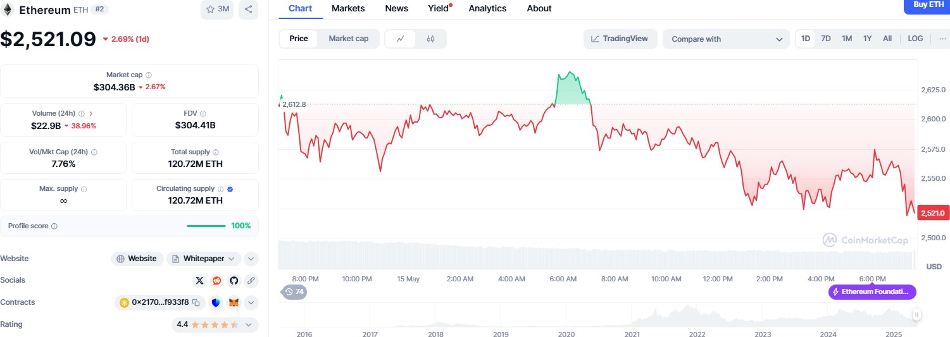Open the TradingView chart button
Screen dimensions: 950x337
(620, 39)
